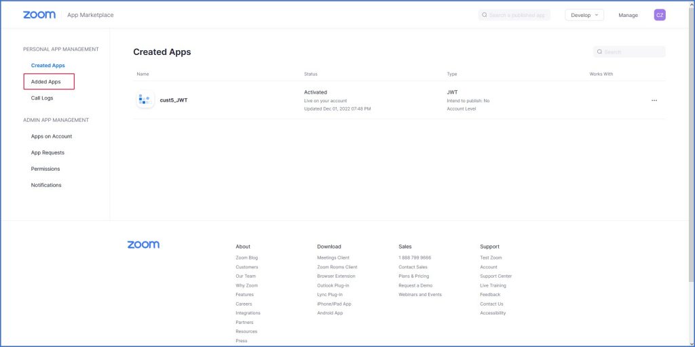Open Added Apps in sidebar
Screen dimensions: 695x347
(46, 82)
